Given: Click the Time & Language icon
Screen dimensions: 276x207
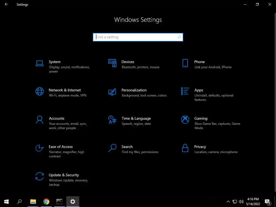Looking at the screenshot, I should [112, 120].
